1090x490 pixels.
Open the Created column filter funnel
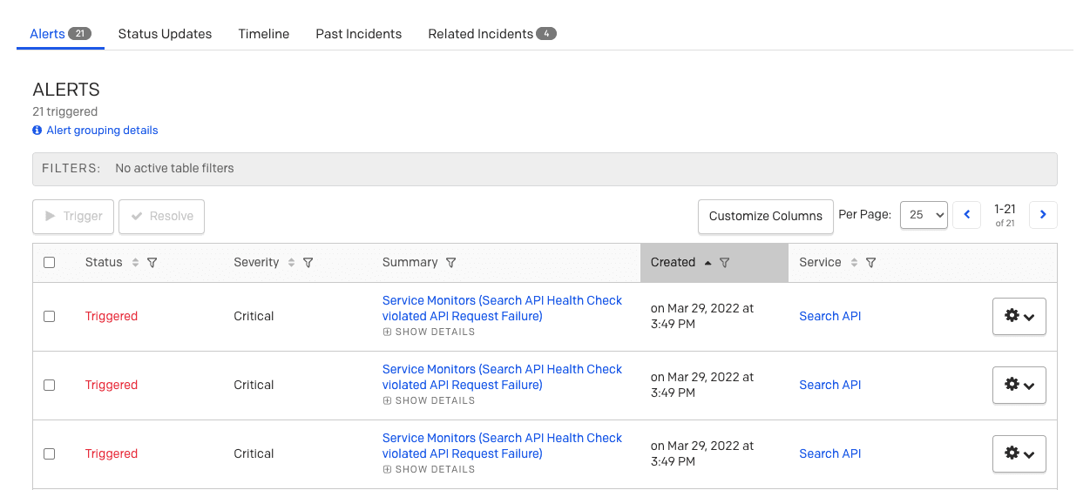click(x=724, y=263)
